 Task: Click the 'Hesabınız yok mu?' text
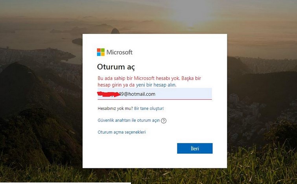(115, 108)
